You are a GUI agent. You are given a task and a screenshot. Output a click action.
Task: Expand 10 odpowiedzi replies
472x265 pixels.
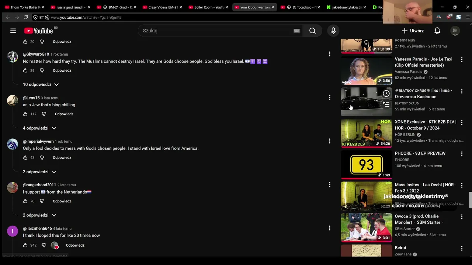click(x=41, y=85)
